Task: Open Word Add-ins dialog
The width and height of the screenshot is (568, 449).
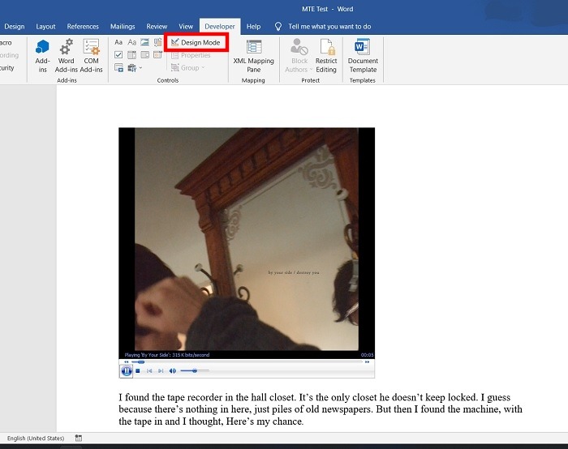Action: [x=66, y=56]
